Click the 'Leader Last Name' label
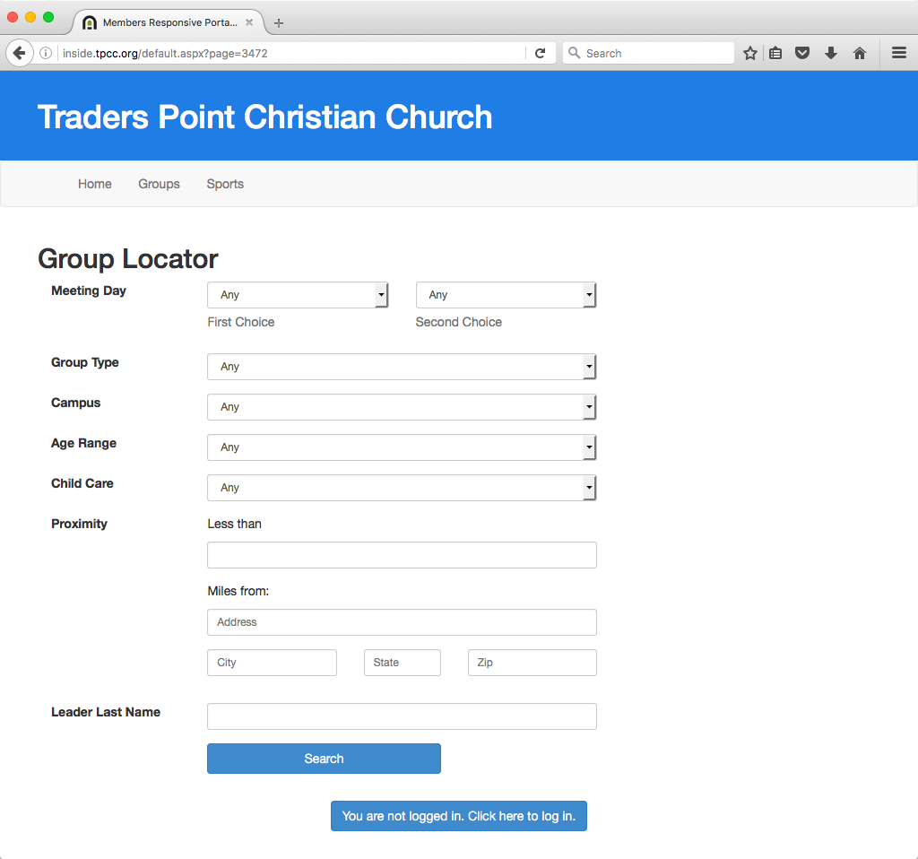The height and width of the screenshot is (859, 918). click(106, 712)
